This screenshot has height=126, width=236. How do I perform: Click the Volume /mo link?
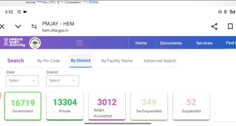click(42, 2)
